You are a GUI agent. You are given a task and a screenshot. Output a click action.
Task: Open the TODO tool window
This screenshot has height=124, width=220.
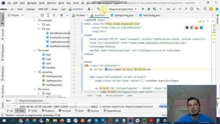33,111
